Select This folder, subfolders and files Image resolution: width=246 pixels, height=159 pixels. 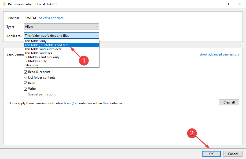(61, 45)
